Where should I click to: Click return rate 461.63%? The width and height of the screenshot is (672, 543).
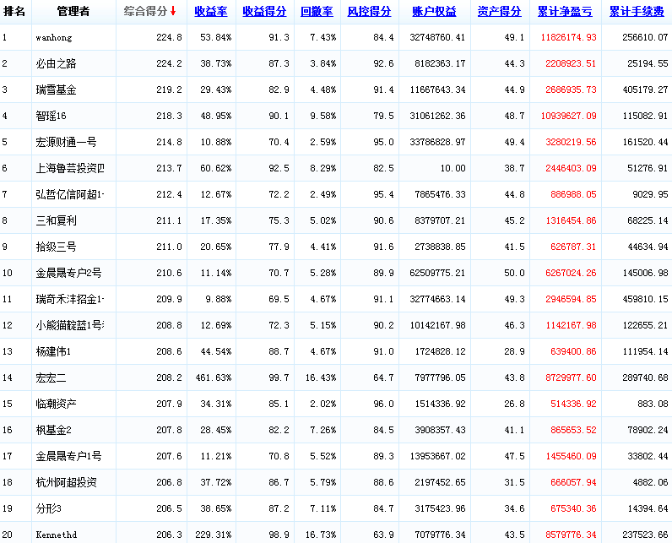[x=213, y=377]
